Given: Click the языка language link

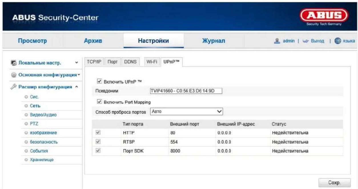Looking at the screenshot, I should point(349,41).
